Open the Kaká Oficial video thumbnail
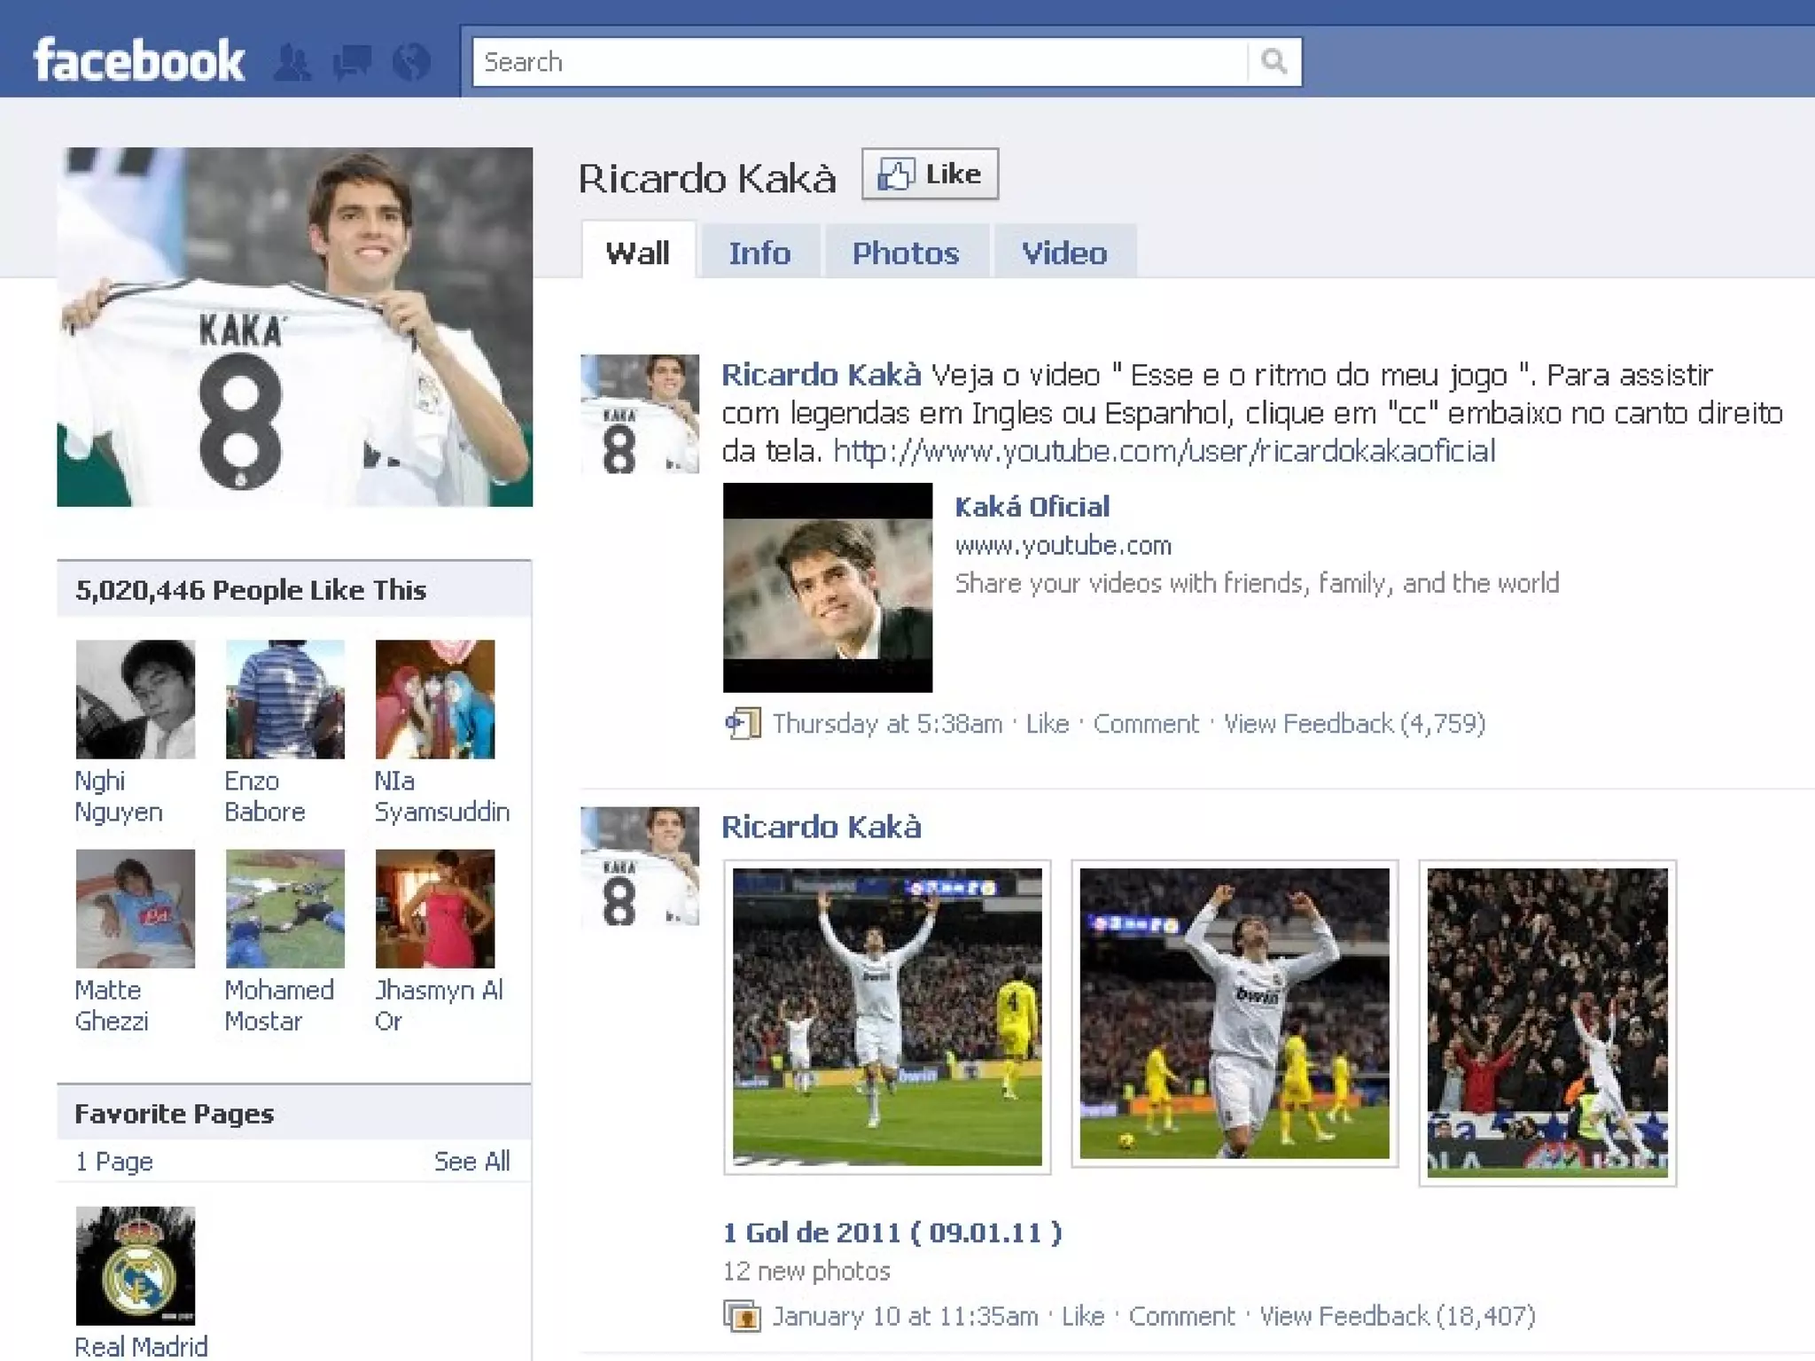The height and width of the screenshot is (1361, 1815). [828, 587]
